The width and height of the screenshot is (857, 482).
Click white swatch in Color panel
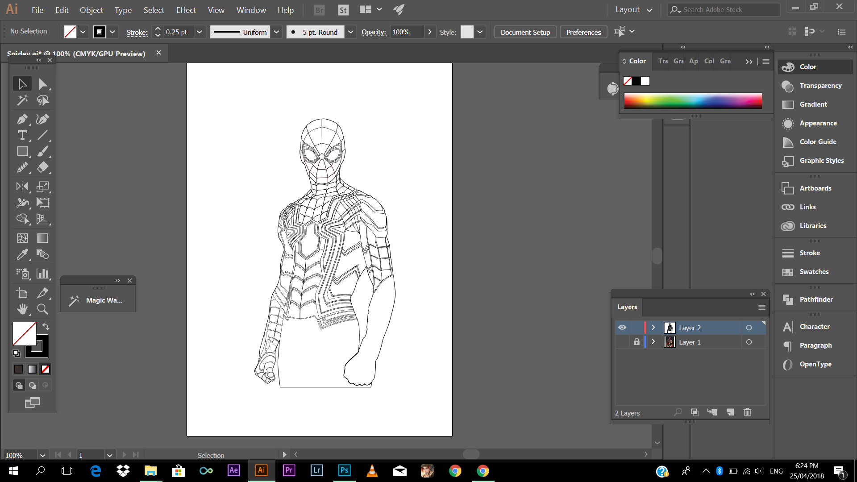pyautogui.click(x=645, y=81)
